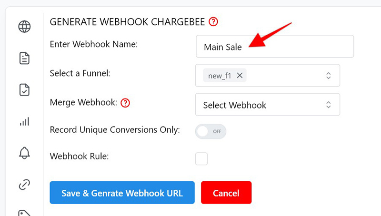Toggle Record Unique Conversions Only switch
The height and width of the screenshot is (216, 381).
(211, 131)
